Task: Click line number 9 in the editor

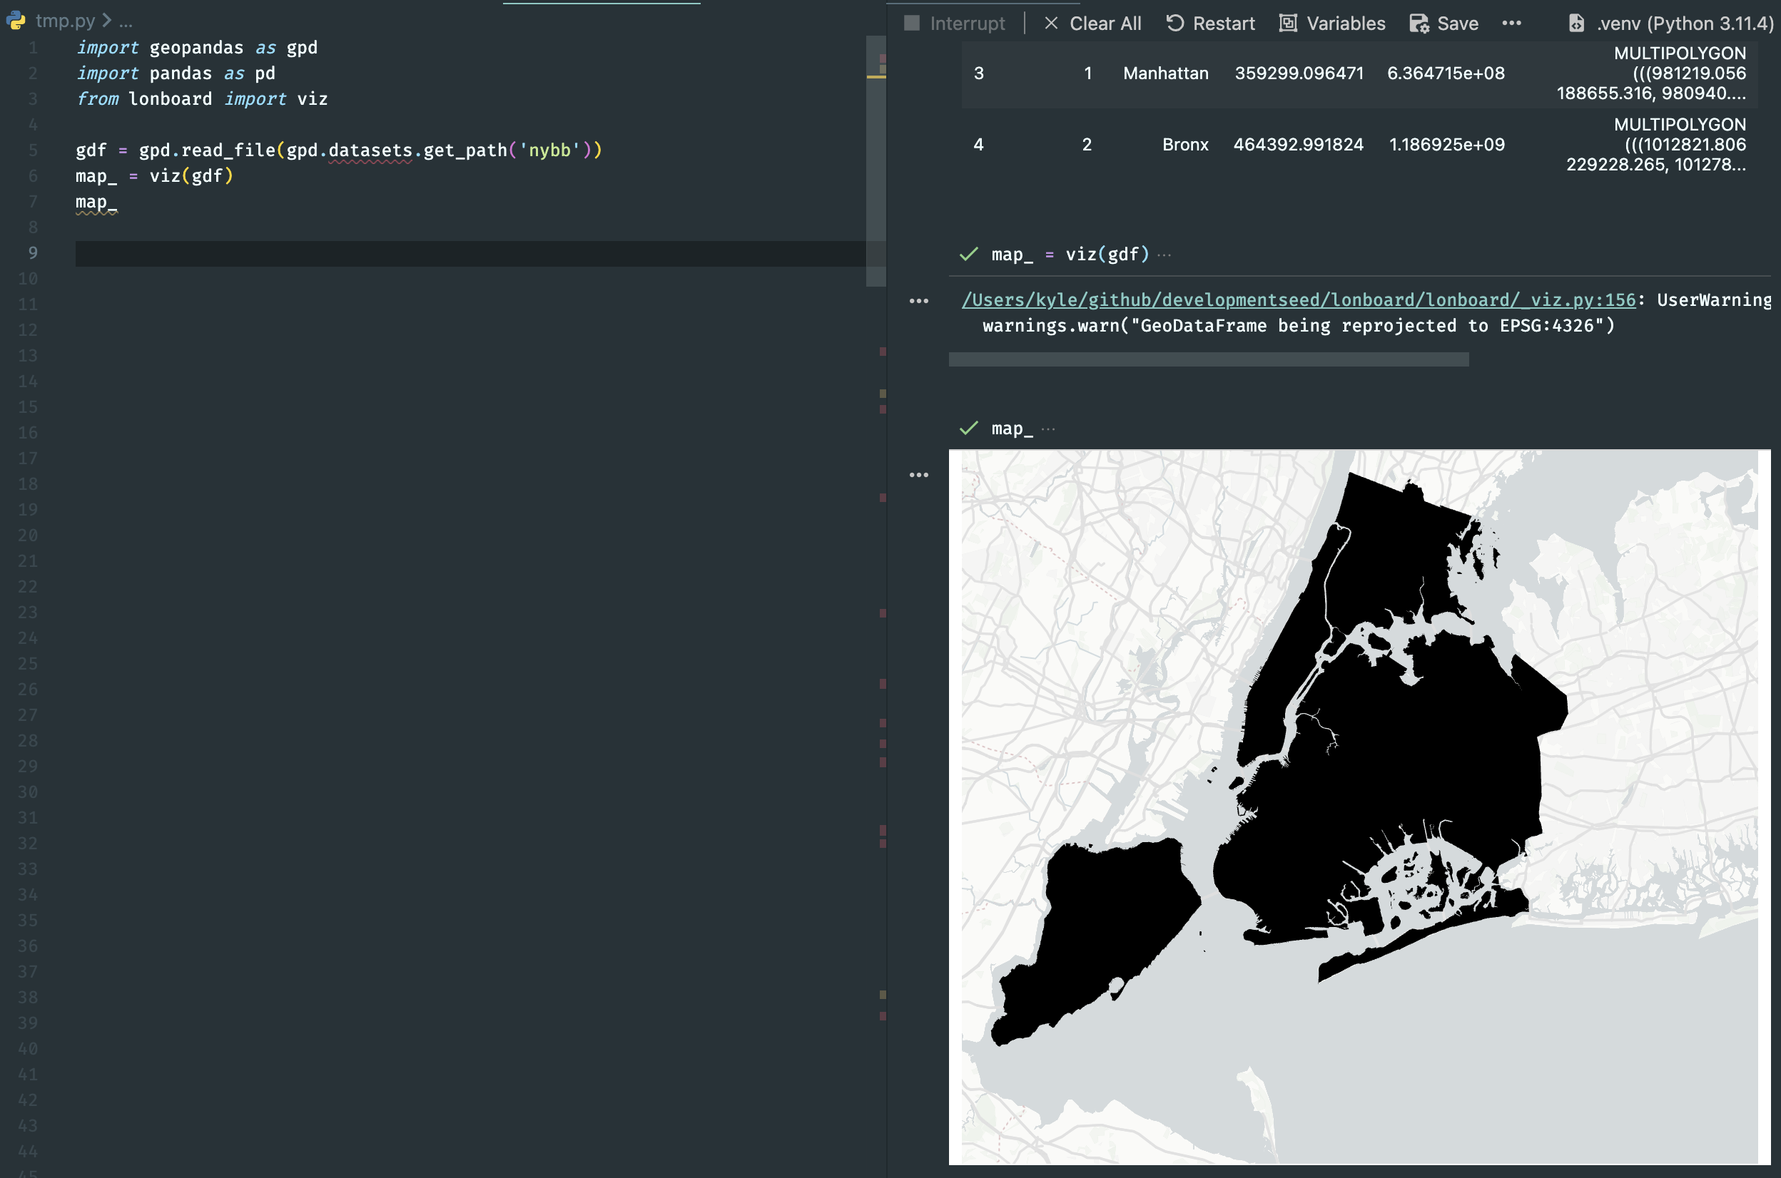Action: 31,253
